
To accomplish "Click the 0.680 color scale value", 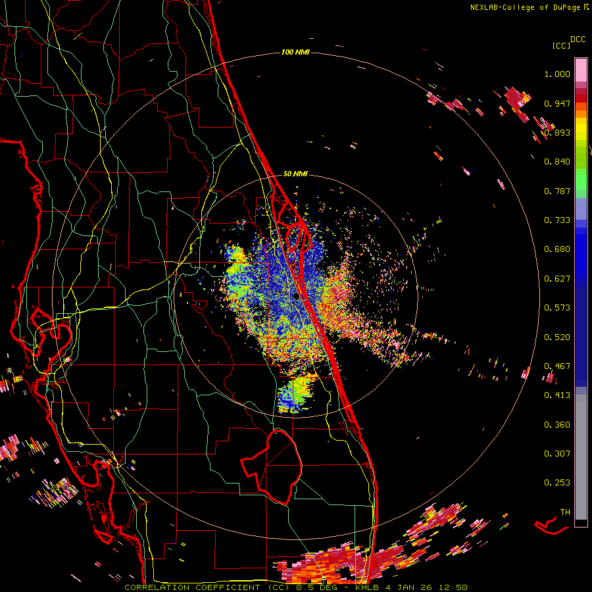I will click(x=557, y=249).
